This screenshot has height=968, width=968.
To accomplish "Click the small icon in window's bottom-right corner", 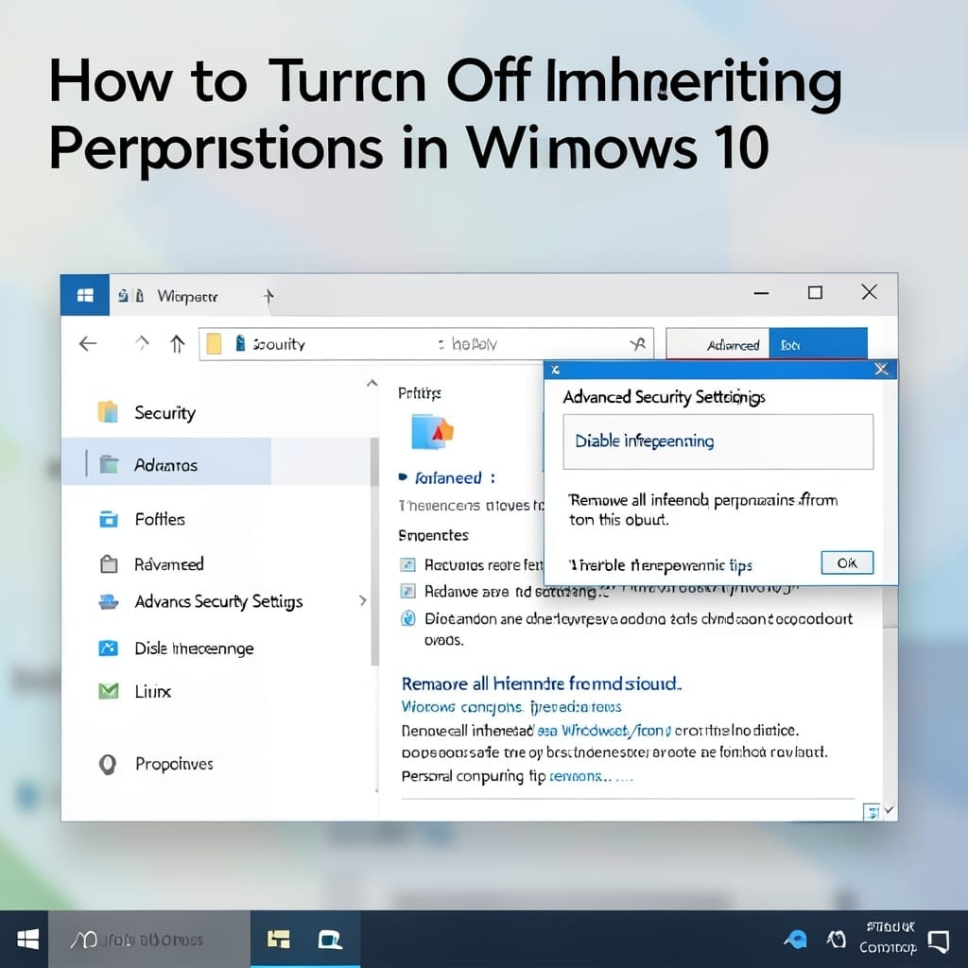I will [871, 812].
